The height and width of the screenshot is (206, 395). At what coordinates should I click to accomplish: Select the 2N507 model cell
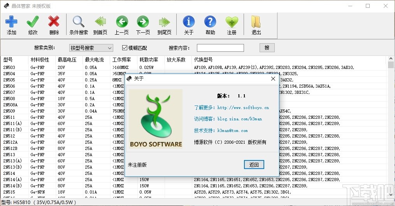click(9, 92)
